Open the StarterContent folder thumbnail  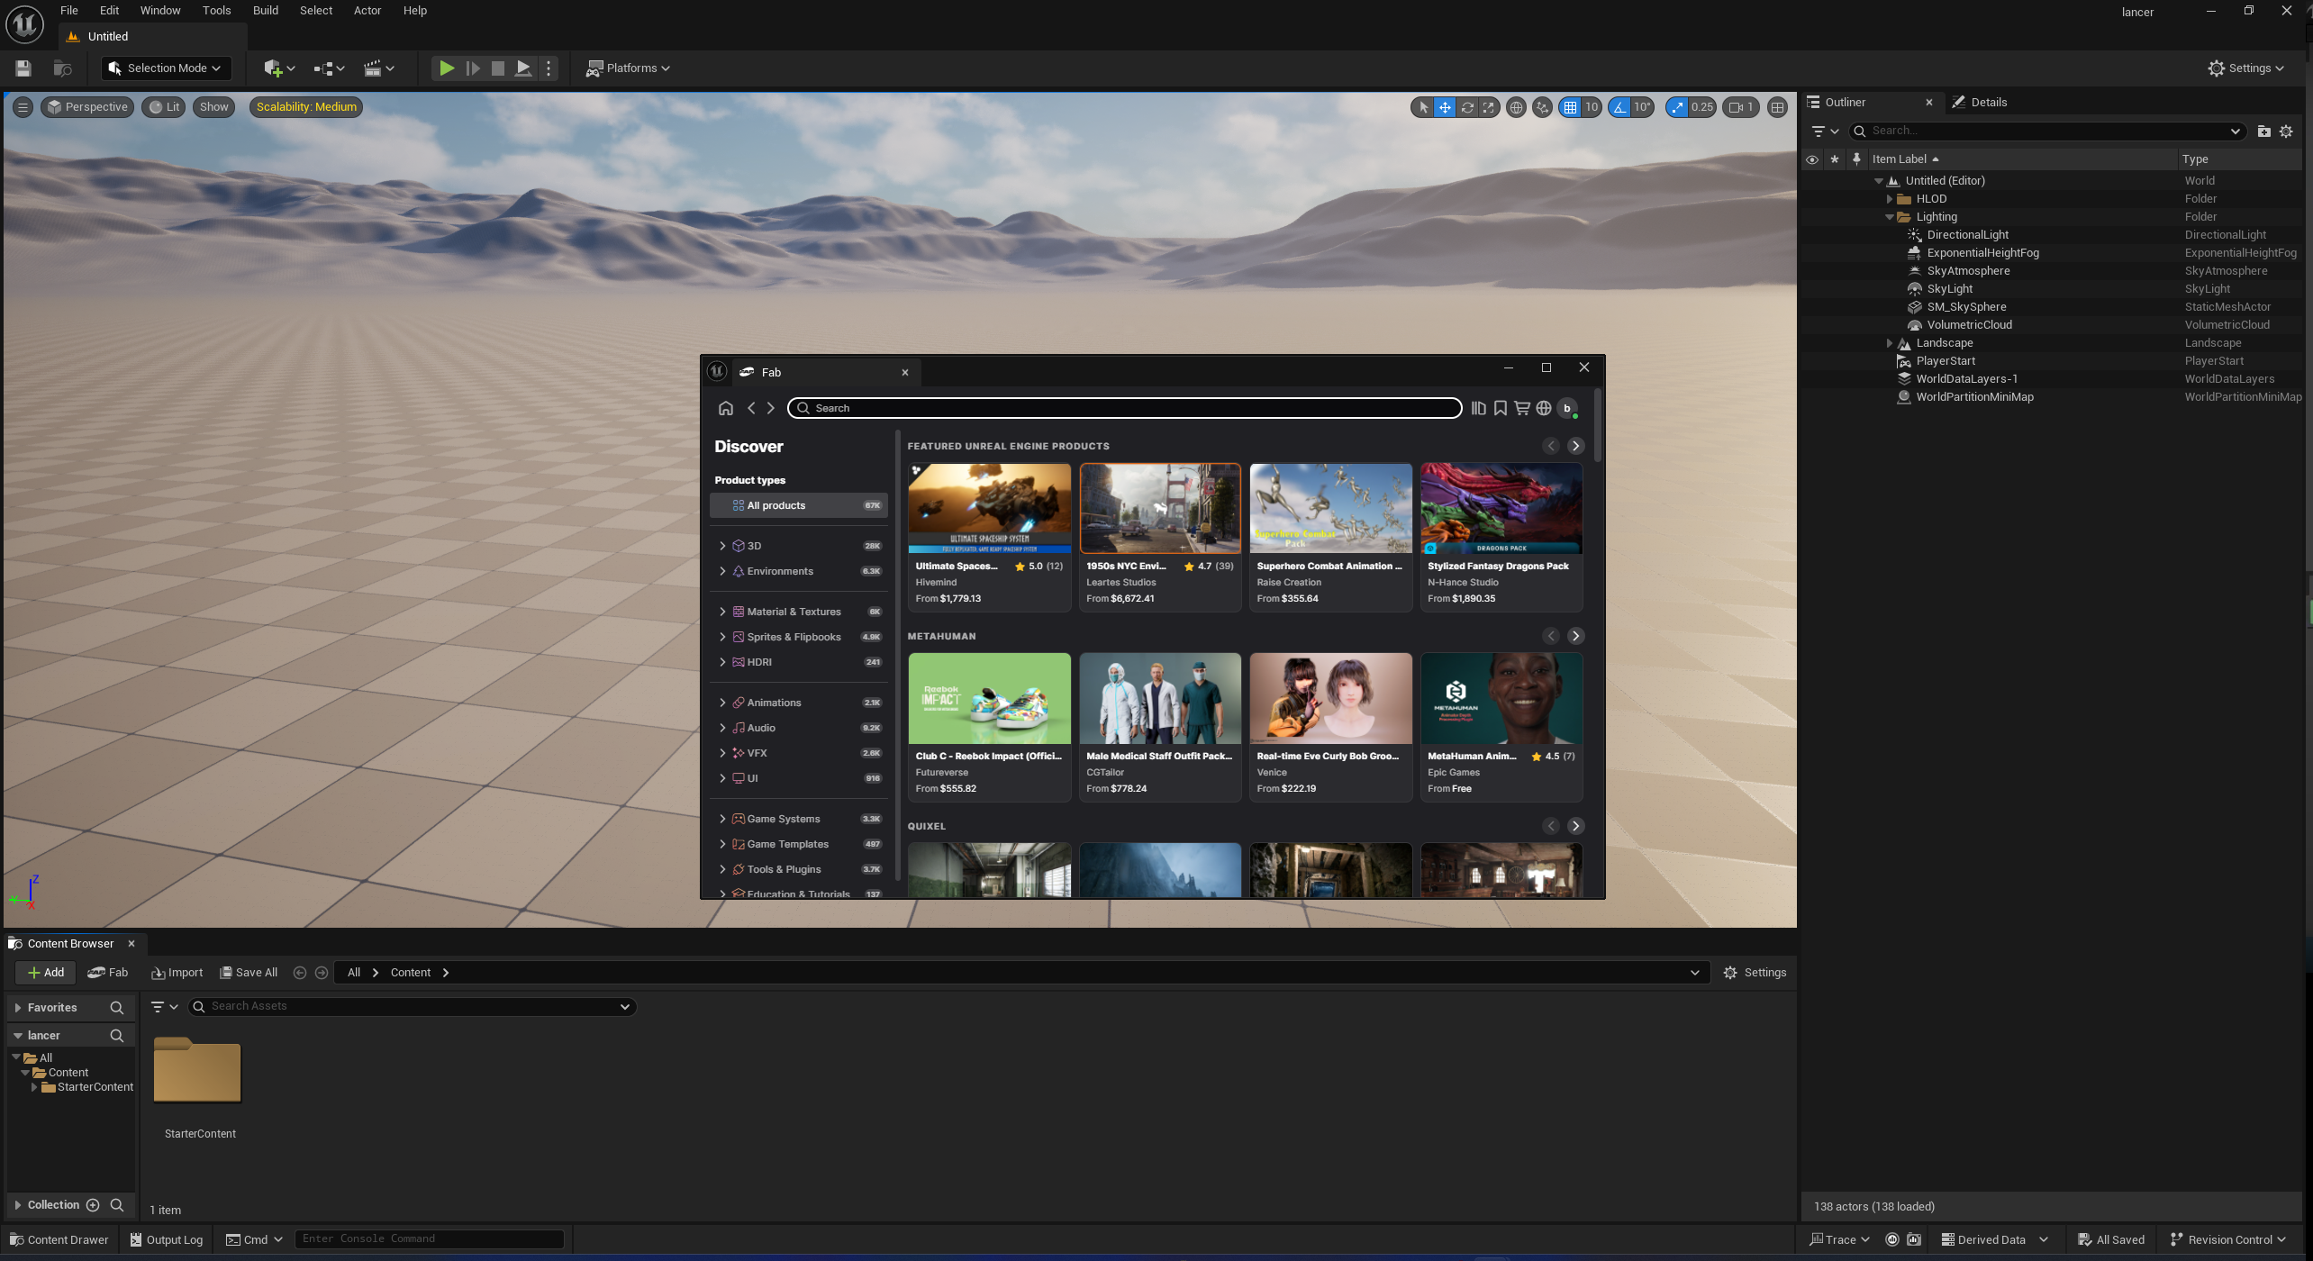click(197, 1071)
